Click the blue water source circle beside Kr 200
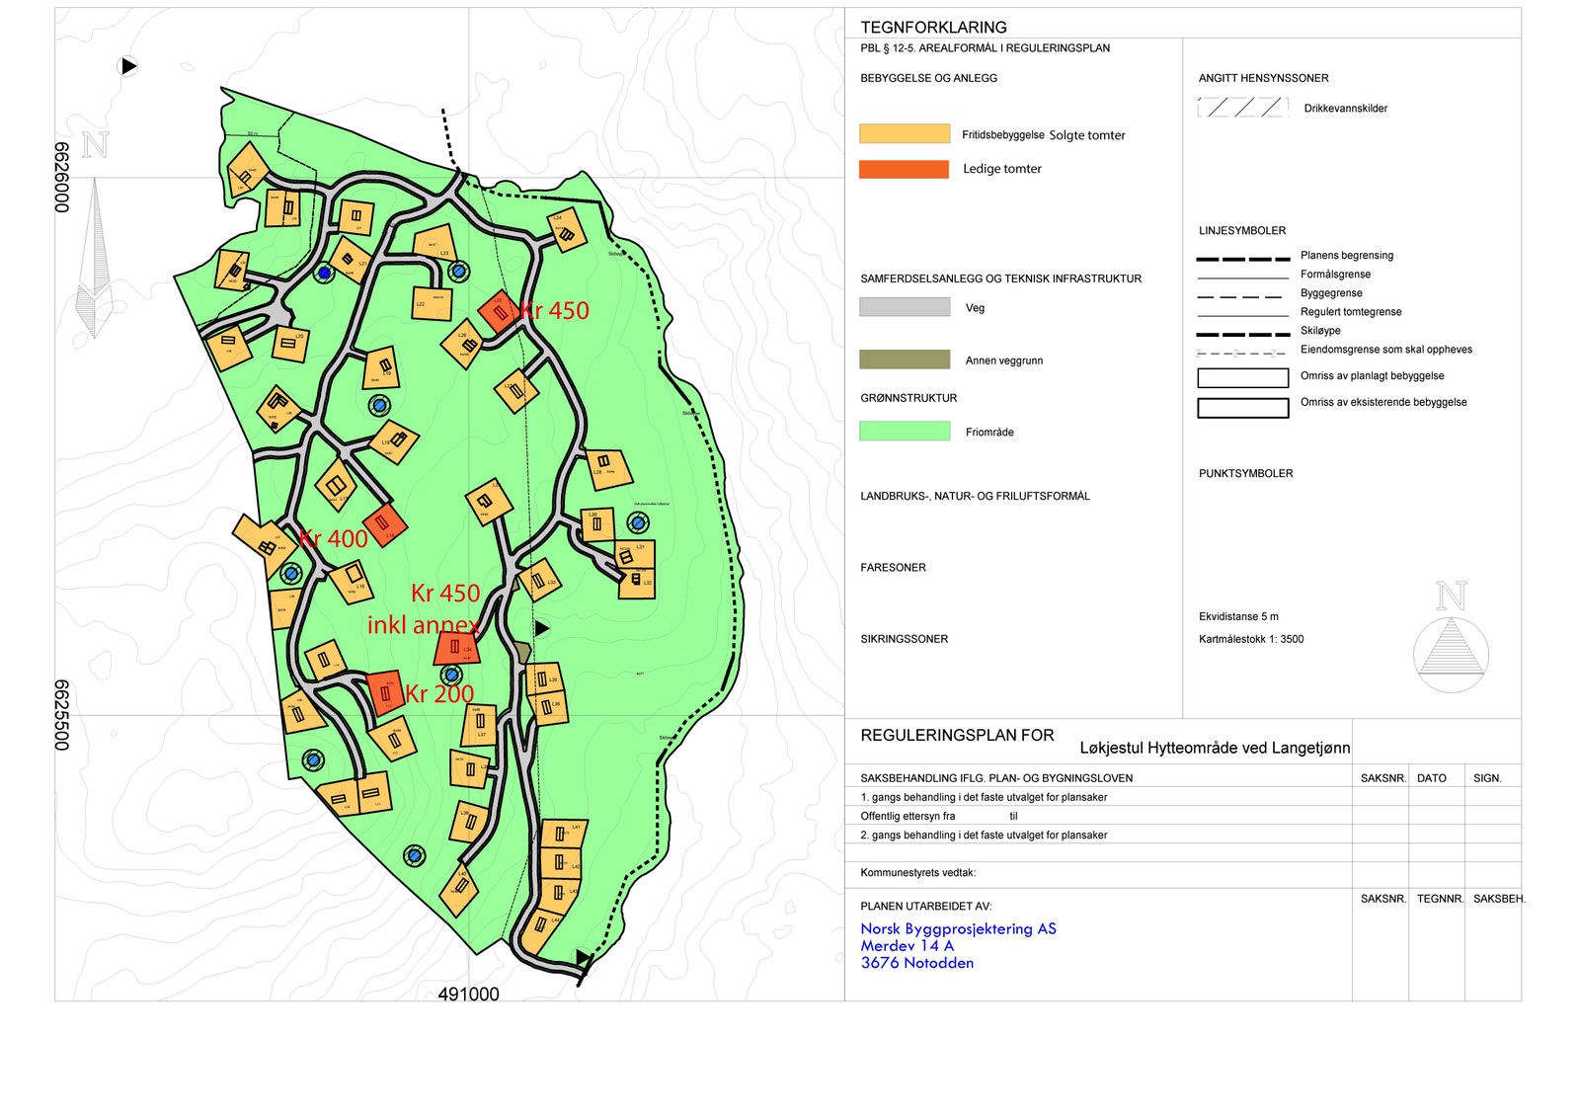1580x1117 pixels. click(x=451, y=675)
